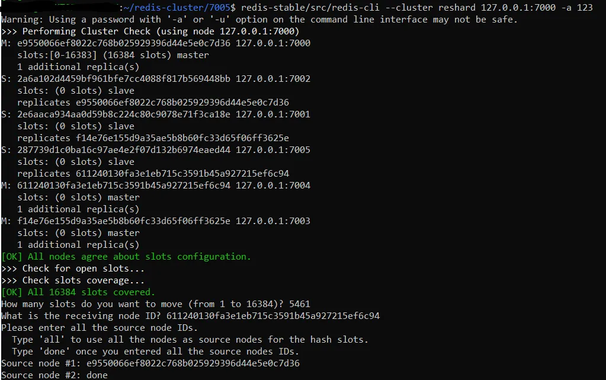Image resolution: width=606 pixels, height=380 pixels.
Task: Click 'replicates f14e76e155d9' line
Action: [x=153, y=138]
